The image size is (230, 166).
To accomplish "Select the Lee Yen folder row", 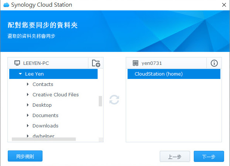I will [53, 74].
